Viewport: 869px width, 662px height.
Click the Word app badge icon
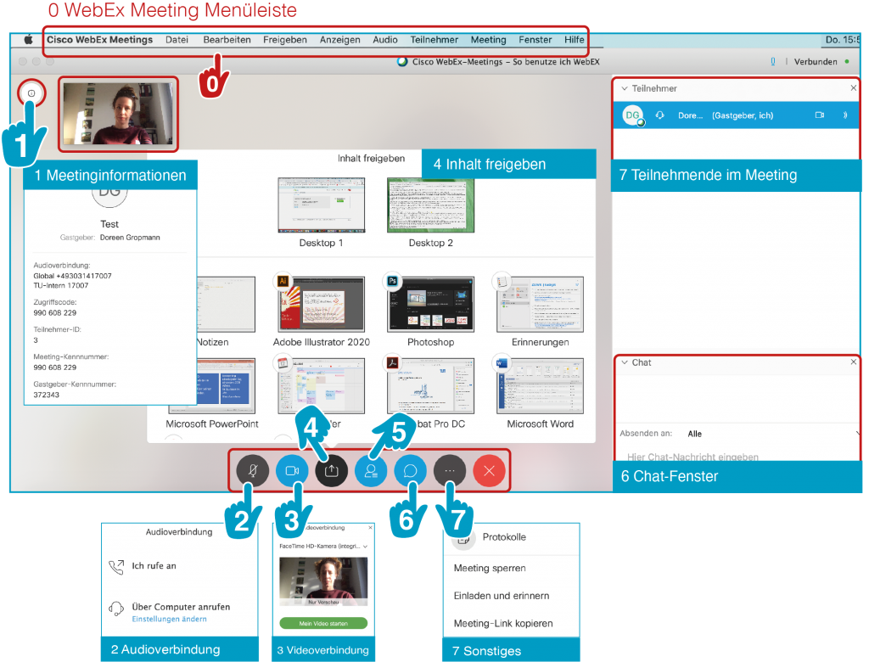501,363
